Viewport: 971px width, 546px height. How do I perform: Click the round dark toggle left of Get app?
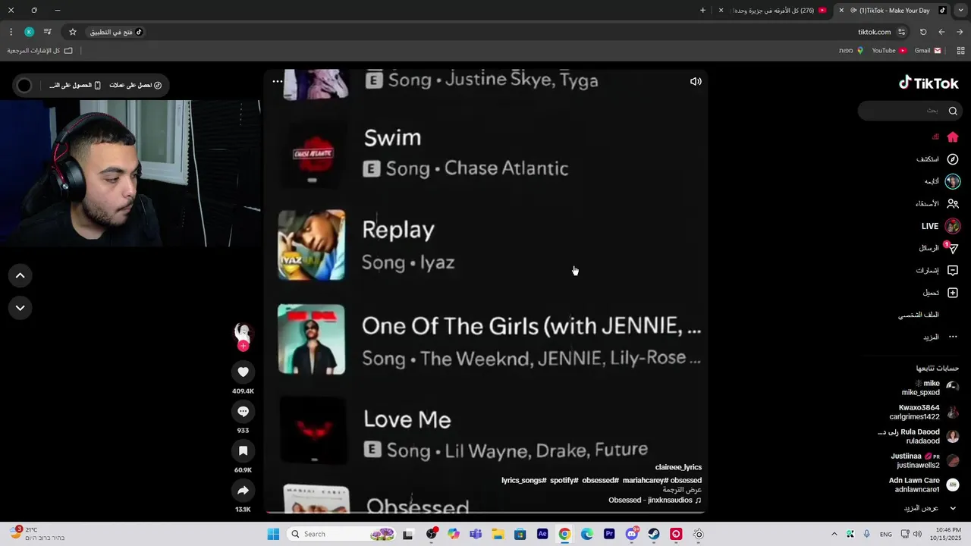[x=24, y=86]
